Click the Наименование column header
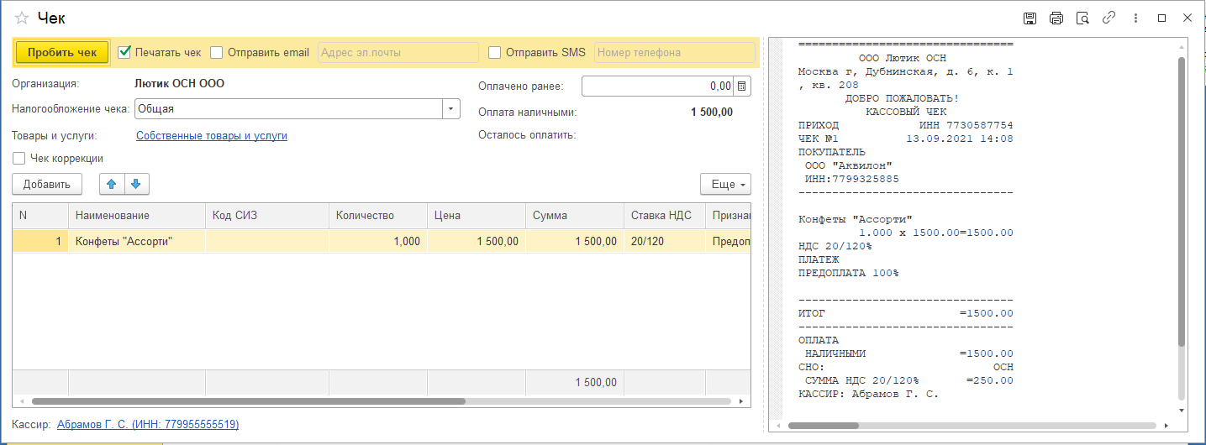Image resolution: width=1206 pixels, height=445 pixels. click(x=136, y=215)
